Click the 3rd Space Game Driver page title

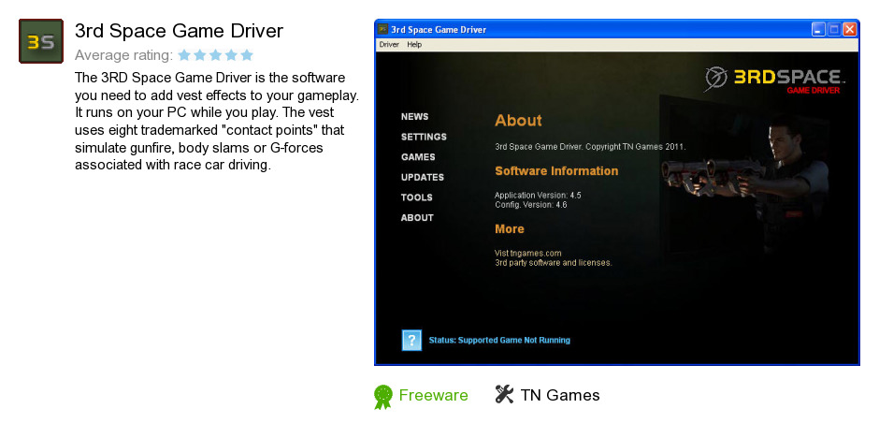point(179,31)
